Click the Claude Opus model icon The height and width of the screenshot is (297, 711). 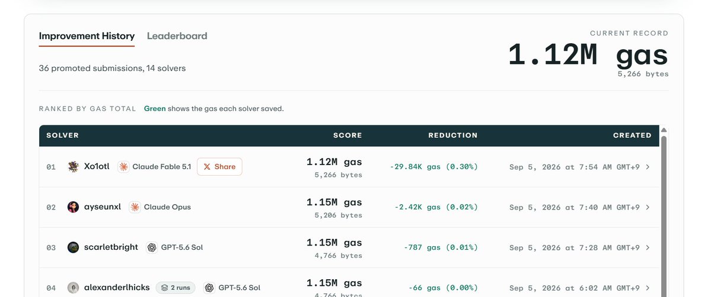tap(135, 207)
